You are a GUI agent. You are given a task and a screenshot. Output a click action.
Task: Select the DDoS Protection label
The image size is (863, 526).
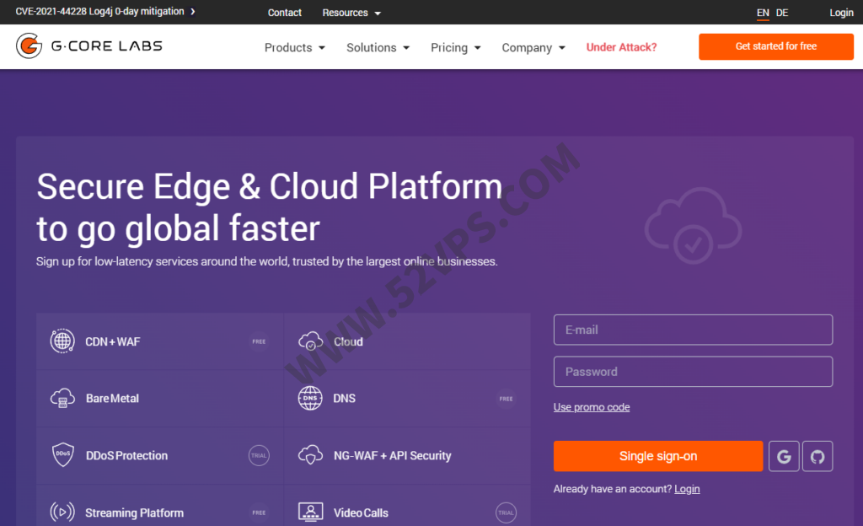(x=126, y=455)
